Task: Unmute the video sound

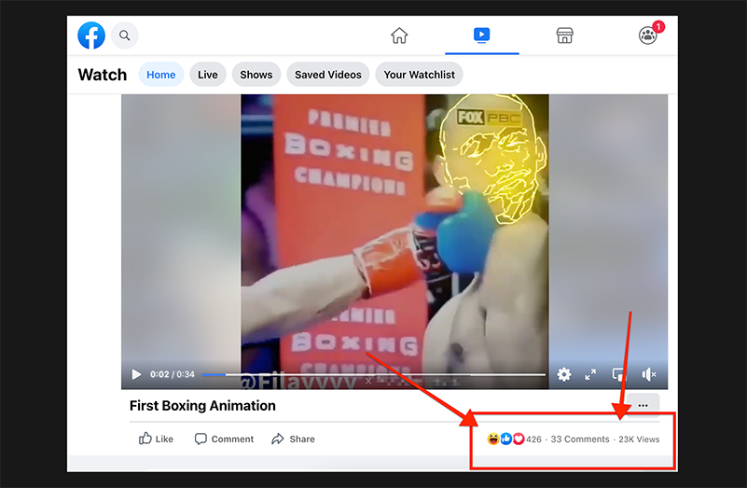Action: point(649,374)
